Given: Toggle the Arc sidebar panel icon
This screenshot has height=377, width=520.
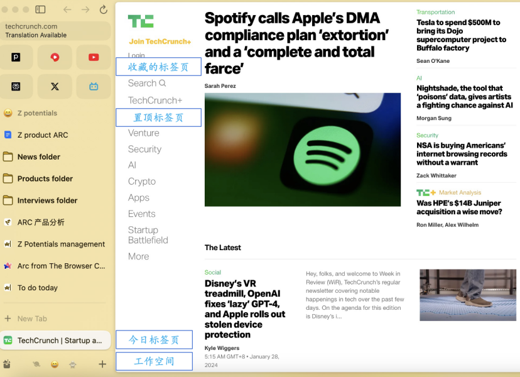Looking at the screenshot, I should pos(40,9).
